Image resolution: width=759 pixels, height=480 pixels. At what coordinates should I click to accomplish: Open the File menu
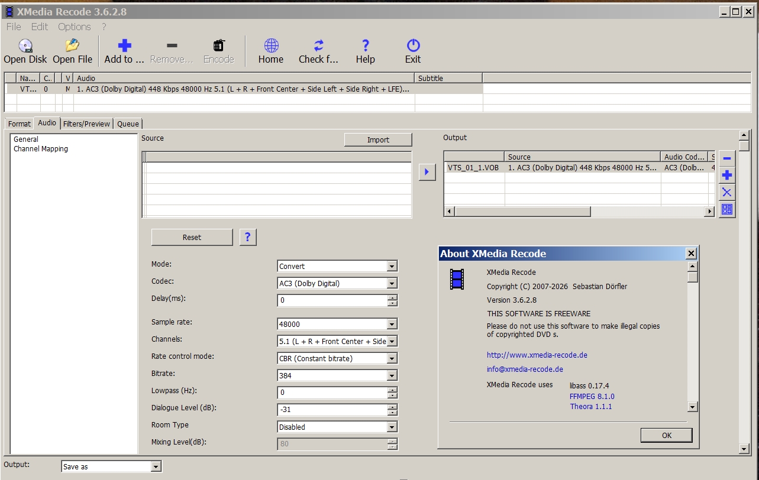[14, 27]
